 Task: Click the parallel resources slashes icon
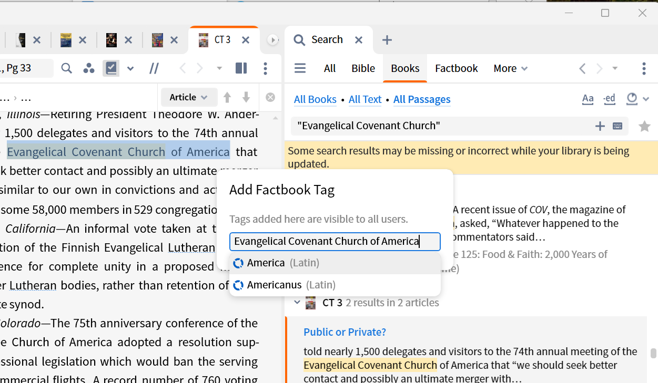[x=154, y=68]
